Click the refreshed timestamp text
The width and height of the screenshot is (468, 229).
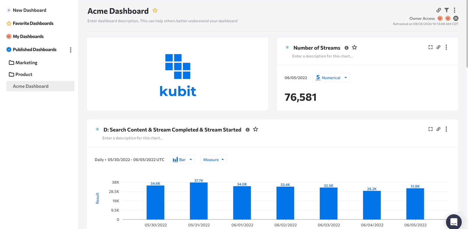click(426, 24)
